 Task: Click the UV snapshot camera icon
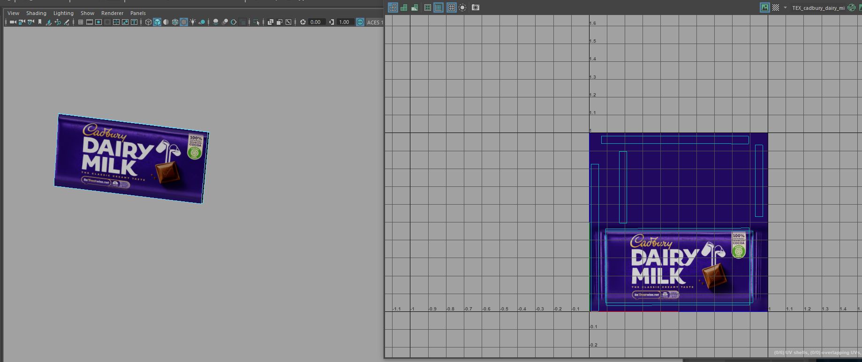coord(476,7)
